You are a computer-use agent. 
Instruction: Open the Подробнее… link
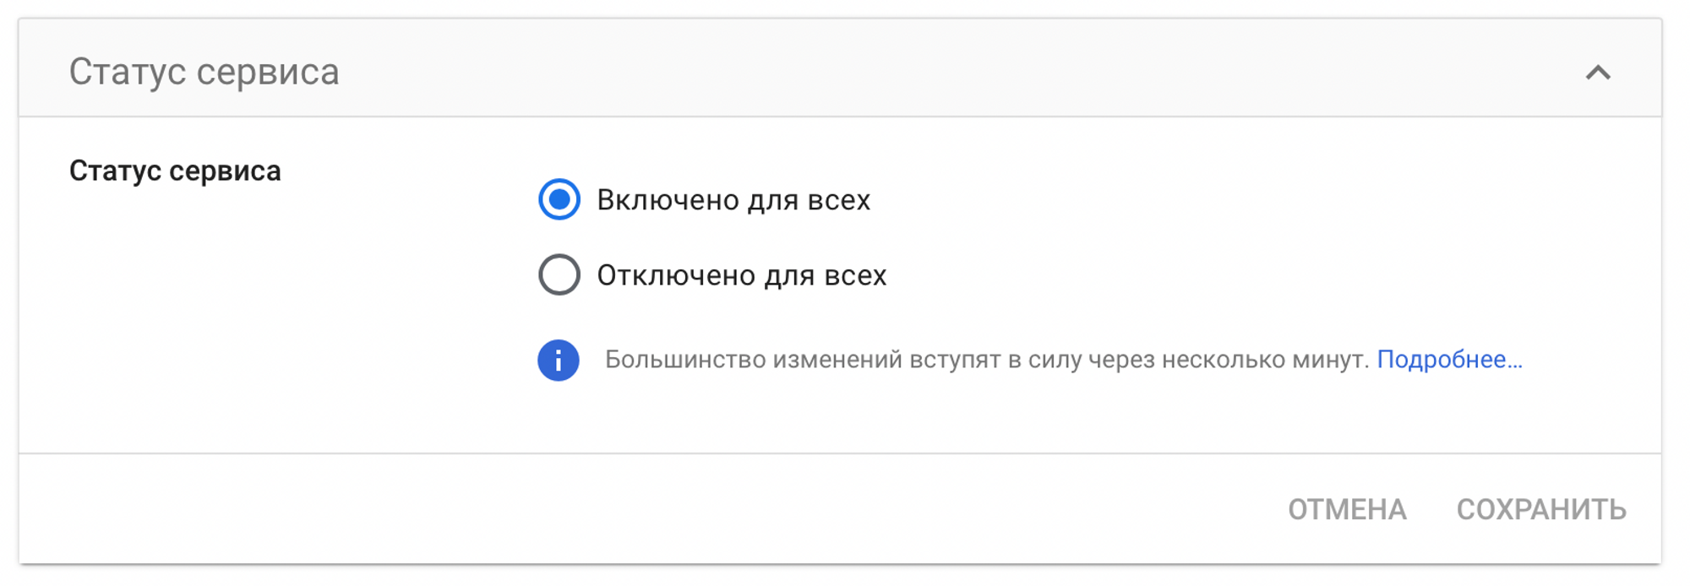[x=1449, y=360]
